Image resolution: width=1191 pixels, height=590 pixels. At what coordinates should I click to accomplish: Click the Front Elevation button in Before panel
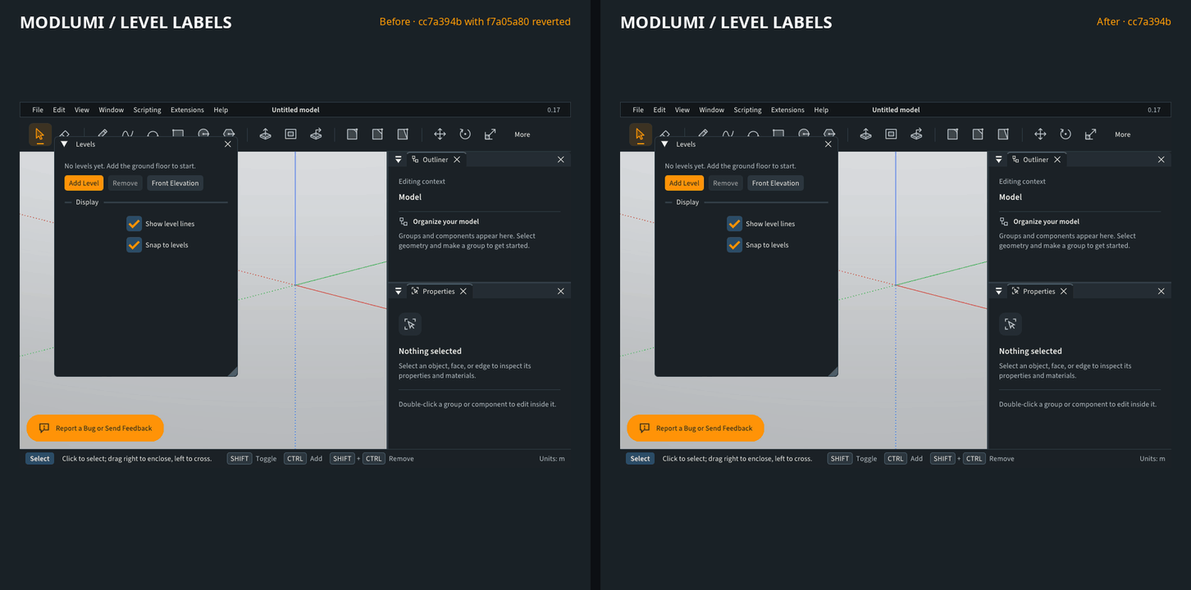[x=175, y=184]
